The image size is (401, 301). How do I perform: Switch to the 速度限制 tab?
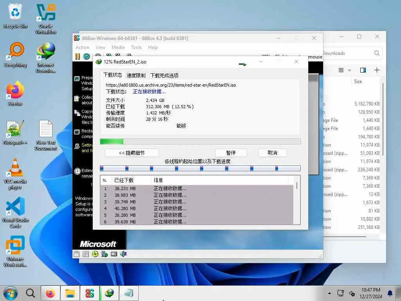click(136, 76)
